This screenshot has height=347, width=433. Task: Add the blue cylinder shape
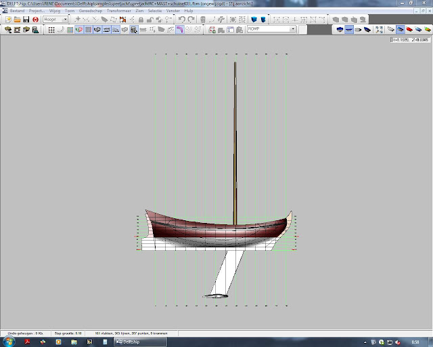263,20
